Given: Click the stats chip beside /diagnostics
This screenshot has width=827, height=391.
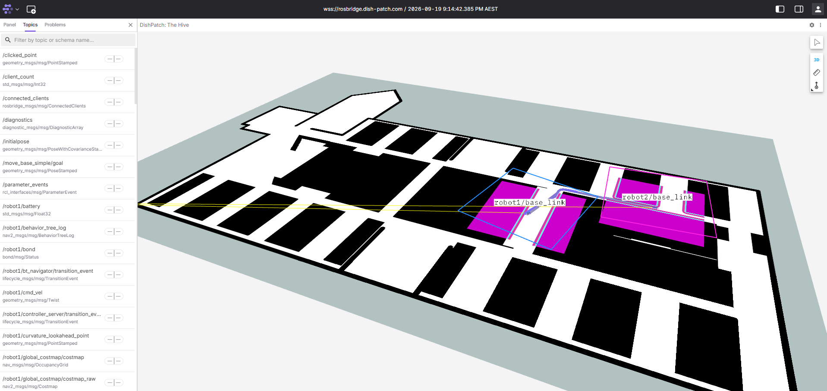Looking at the screenshot, I should tap(114, 124).
